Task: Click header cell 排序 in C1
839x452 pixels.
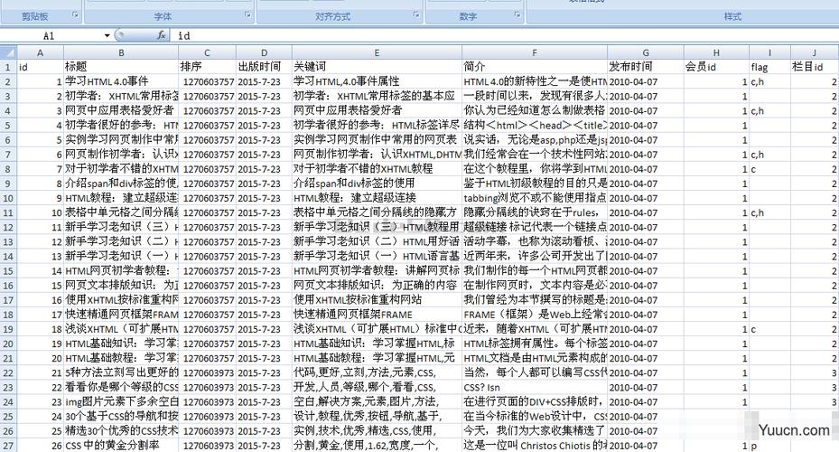Action: tap(207, 67)
